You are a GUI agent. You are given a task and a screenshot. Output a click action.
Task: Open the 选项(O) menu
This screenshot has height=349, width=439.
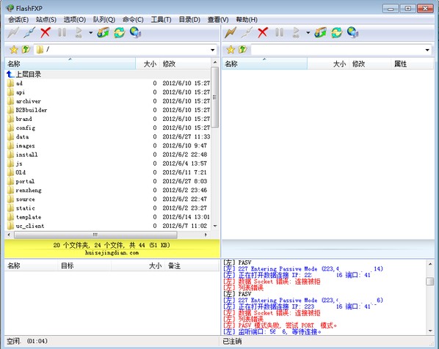74,20
